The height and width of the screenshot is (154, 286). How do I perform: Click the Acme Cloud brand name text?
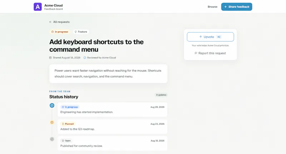53,5
